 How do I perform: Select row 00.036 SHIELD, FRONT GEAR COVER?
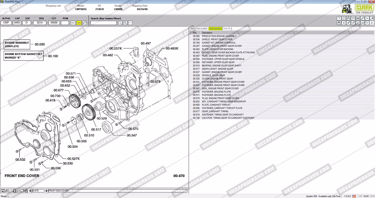pyautogui.click(x=282, y=39)
